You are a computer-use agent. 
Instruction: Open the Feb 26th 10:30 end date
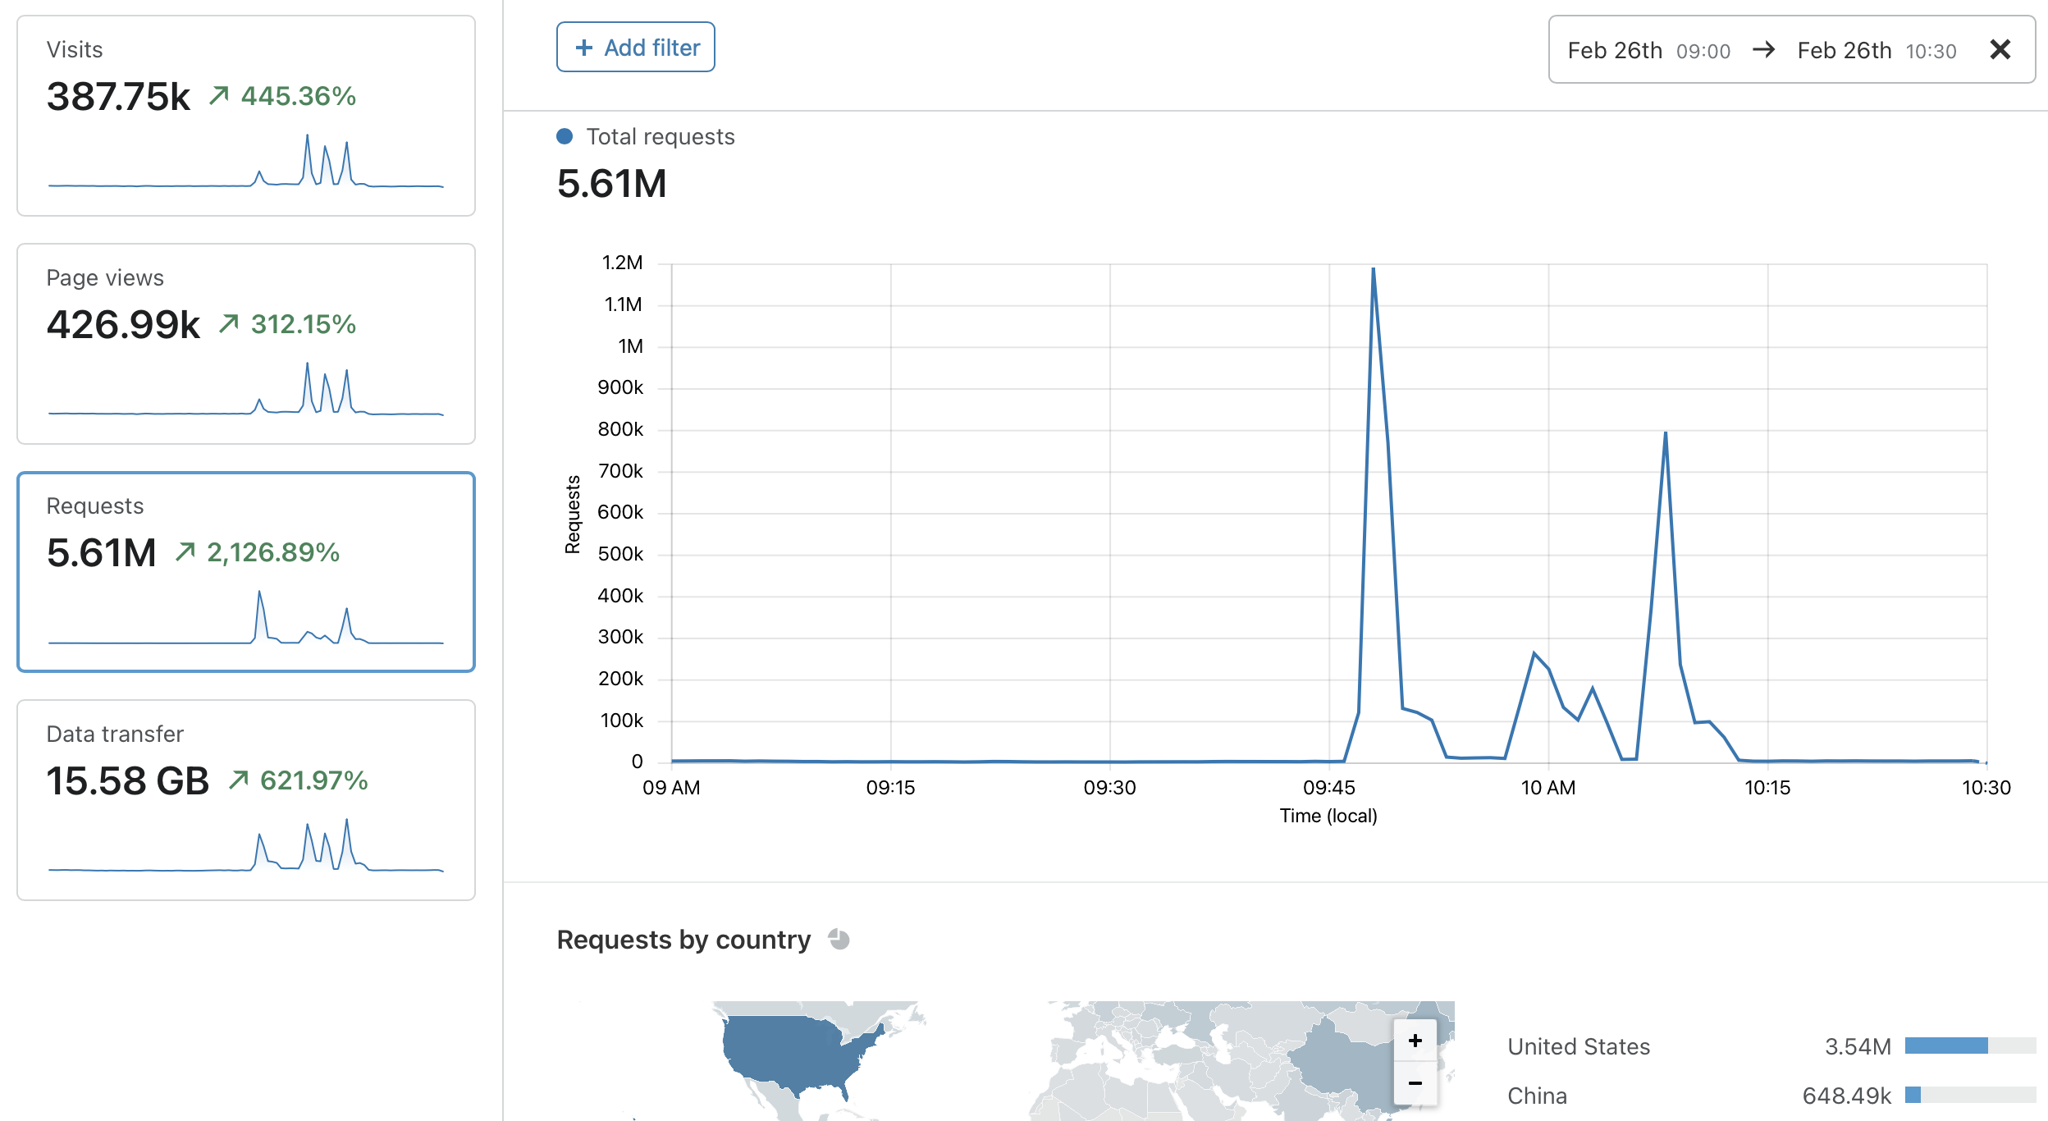point(1877,51)
